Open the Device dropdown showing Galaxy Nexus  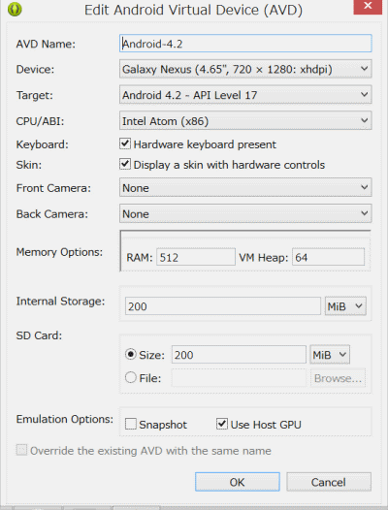coord(245,69)
